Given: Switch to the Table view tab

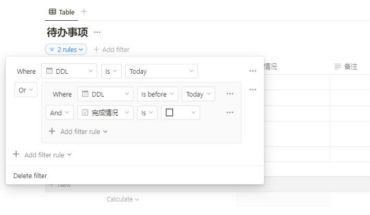Looking at the screenshot, I should click(x=62, y=12).
